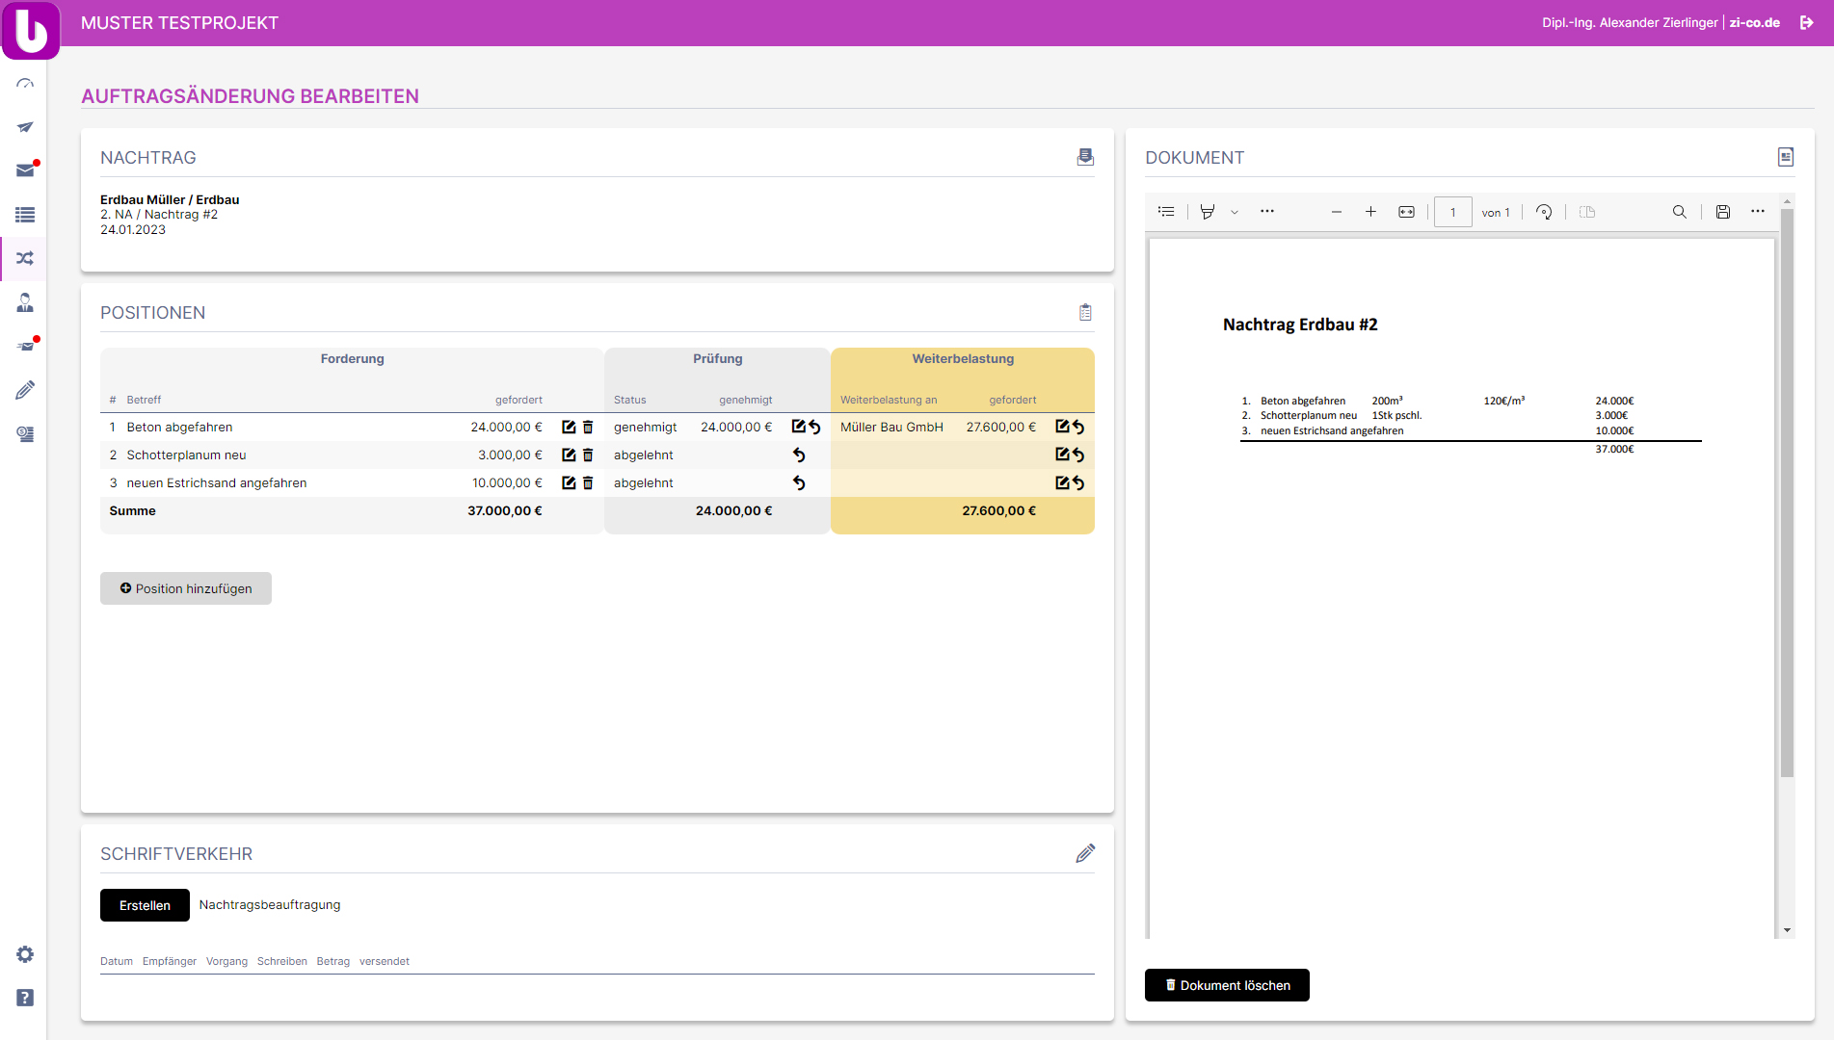Fit PDF to page width
Image resolution: width=1834 pixels, height=1040 pixels.
pos(1407,212)
